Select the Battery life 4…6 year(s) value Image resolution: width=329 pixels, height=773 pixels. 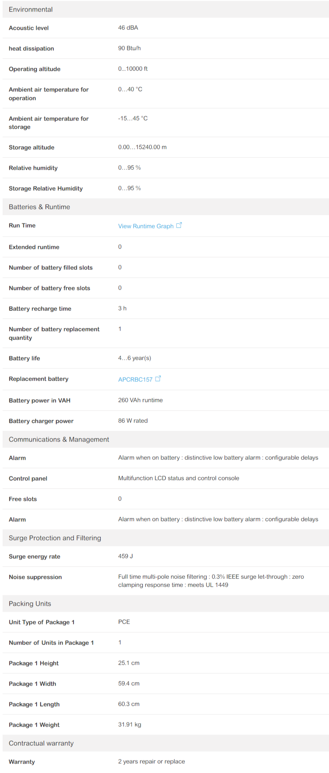(135, 358)
